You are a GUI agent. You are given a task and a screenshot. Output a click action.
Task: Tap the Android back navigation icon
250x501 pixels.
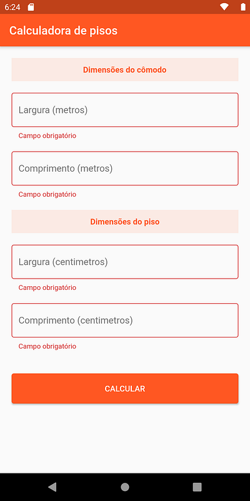52,487
